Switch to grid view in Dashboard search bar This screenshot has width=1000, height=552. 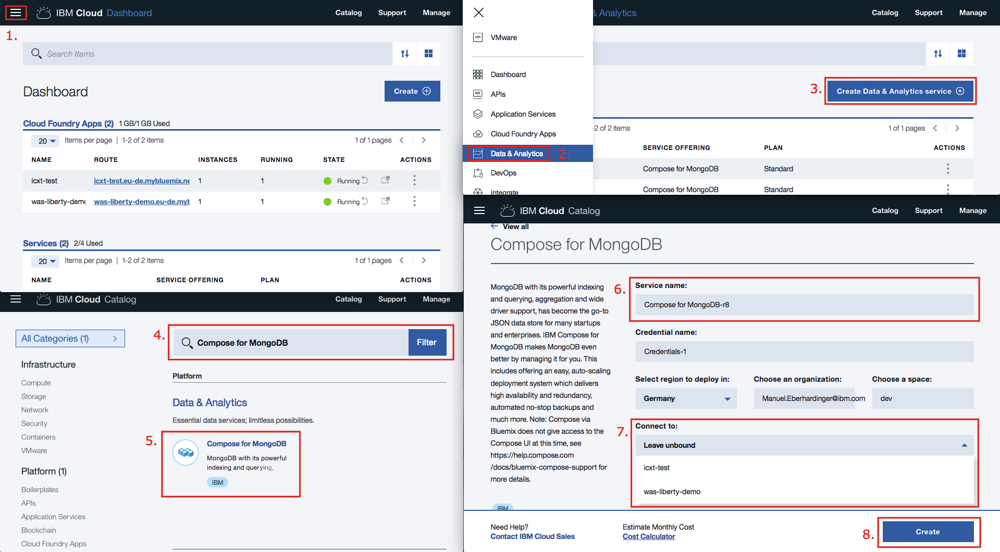point(428,54)
